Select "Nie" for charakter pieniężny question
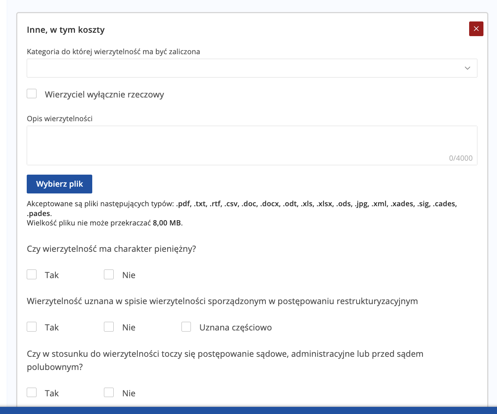Image resolution: width=497 pixels, height=414 pixels. (109, 274)
